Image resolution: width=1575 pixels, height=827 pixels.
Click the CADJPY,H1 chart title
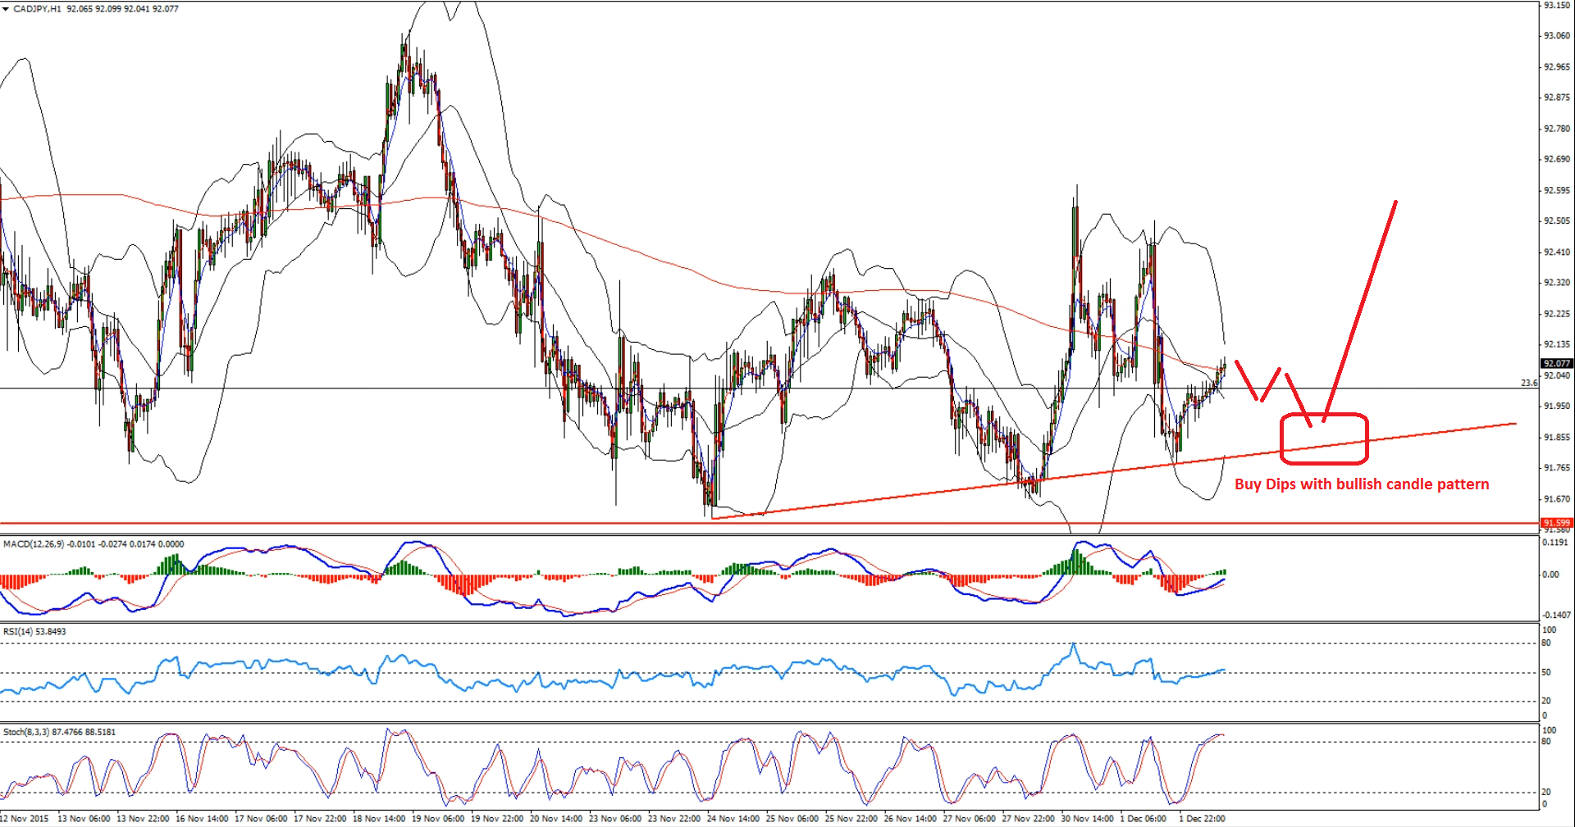point(37,9)
